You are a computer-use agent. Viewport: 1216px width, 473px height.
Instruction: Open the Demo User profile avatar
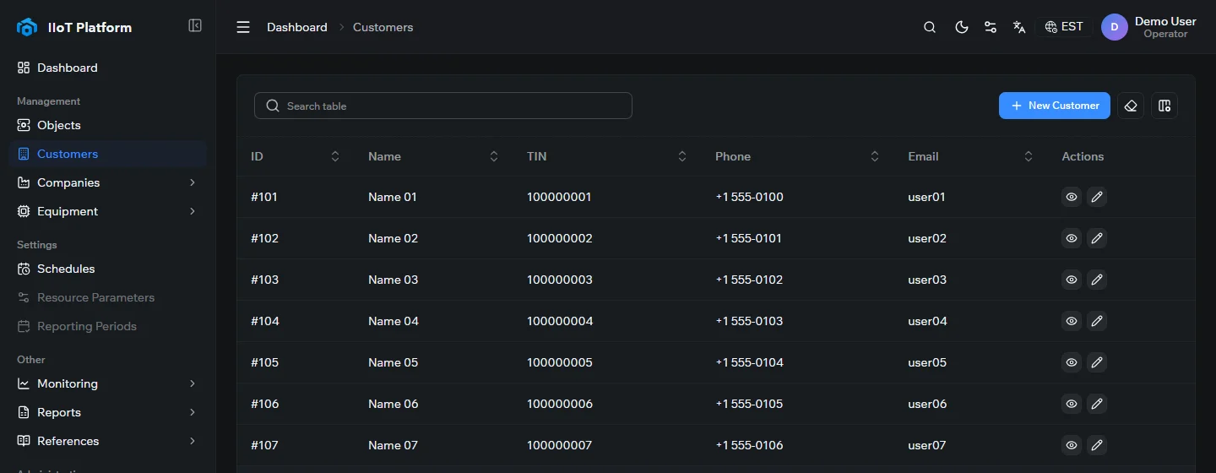click(1115, 27)
